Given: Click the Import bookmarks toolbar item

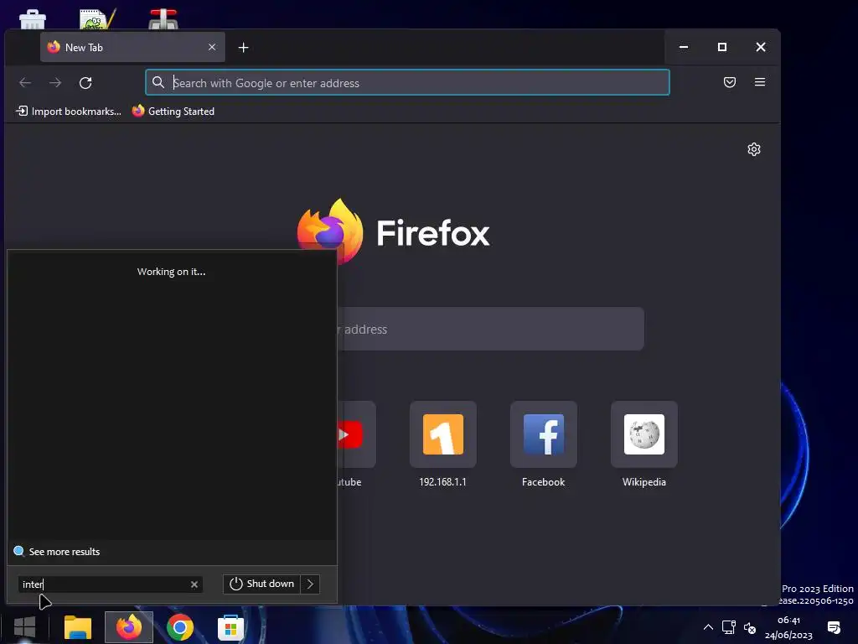Looking at the screenshot, I should pyautogui.click(x=69, y=112).
